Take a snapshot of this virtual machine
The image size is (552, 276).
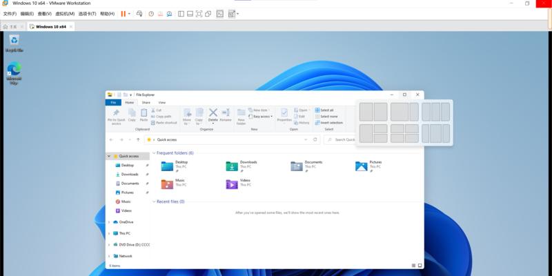coord(151,14)
